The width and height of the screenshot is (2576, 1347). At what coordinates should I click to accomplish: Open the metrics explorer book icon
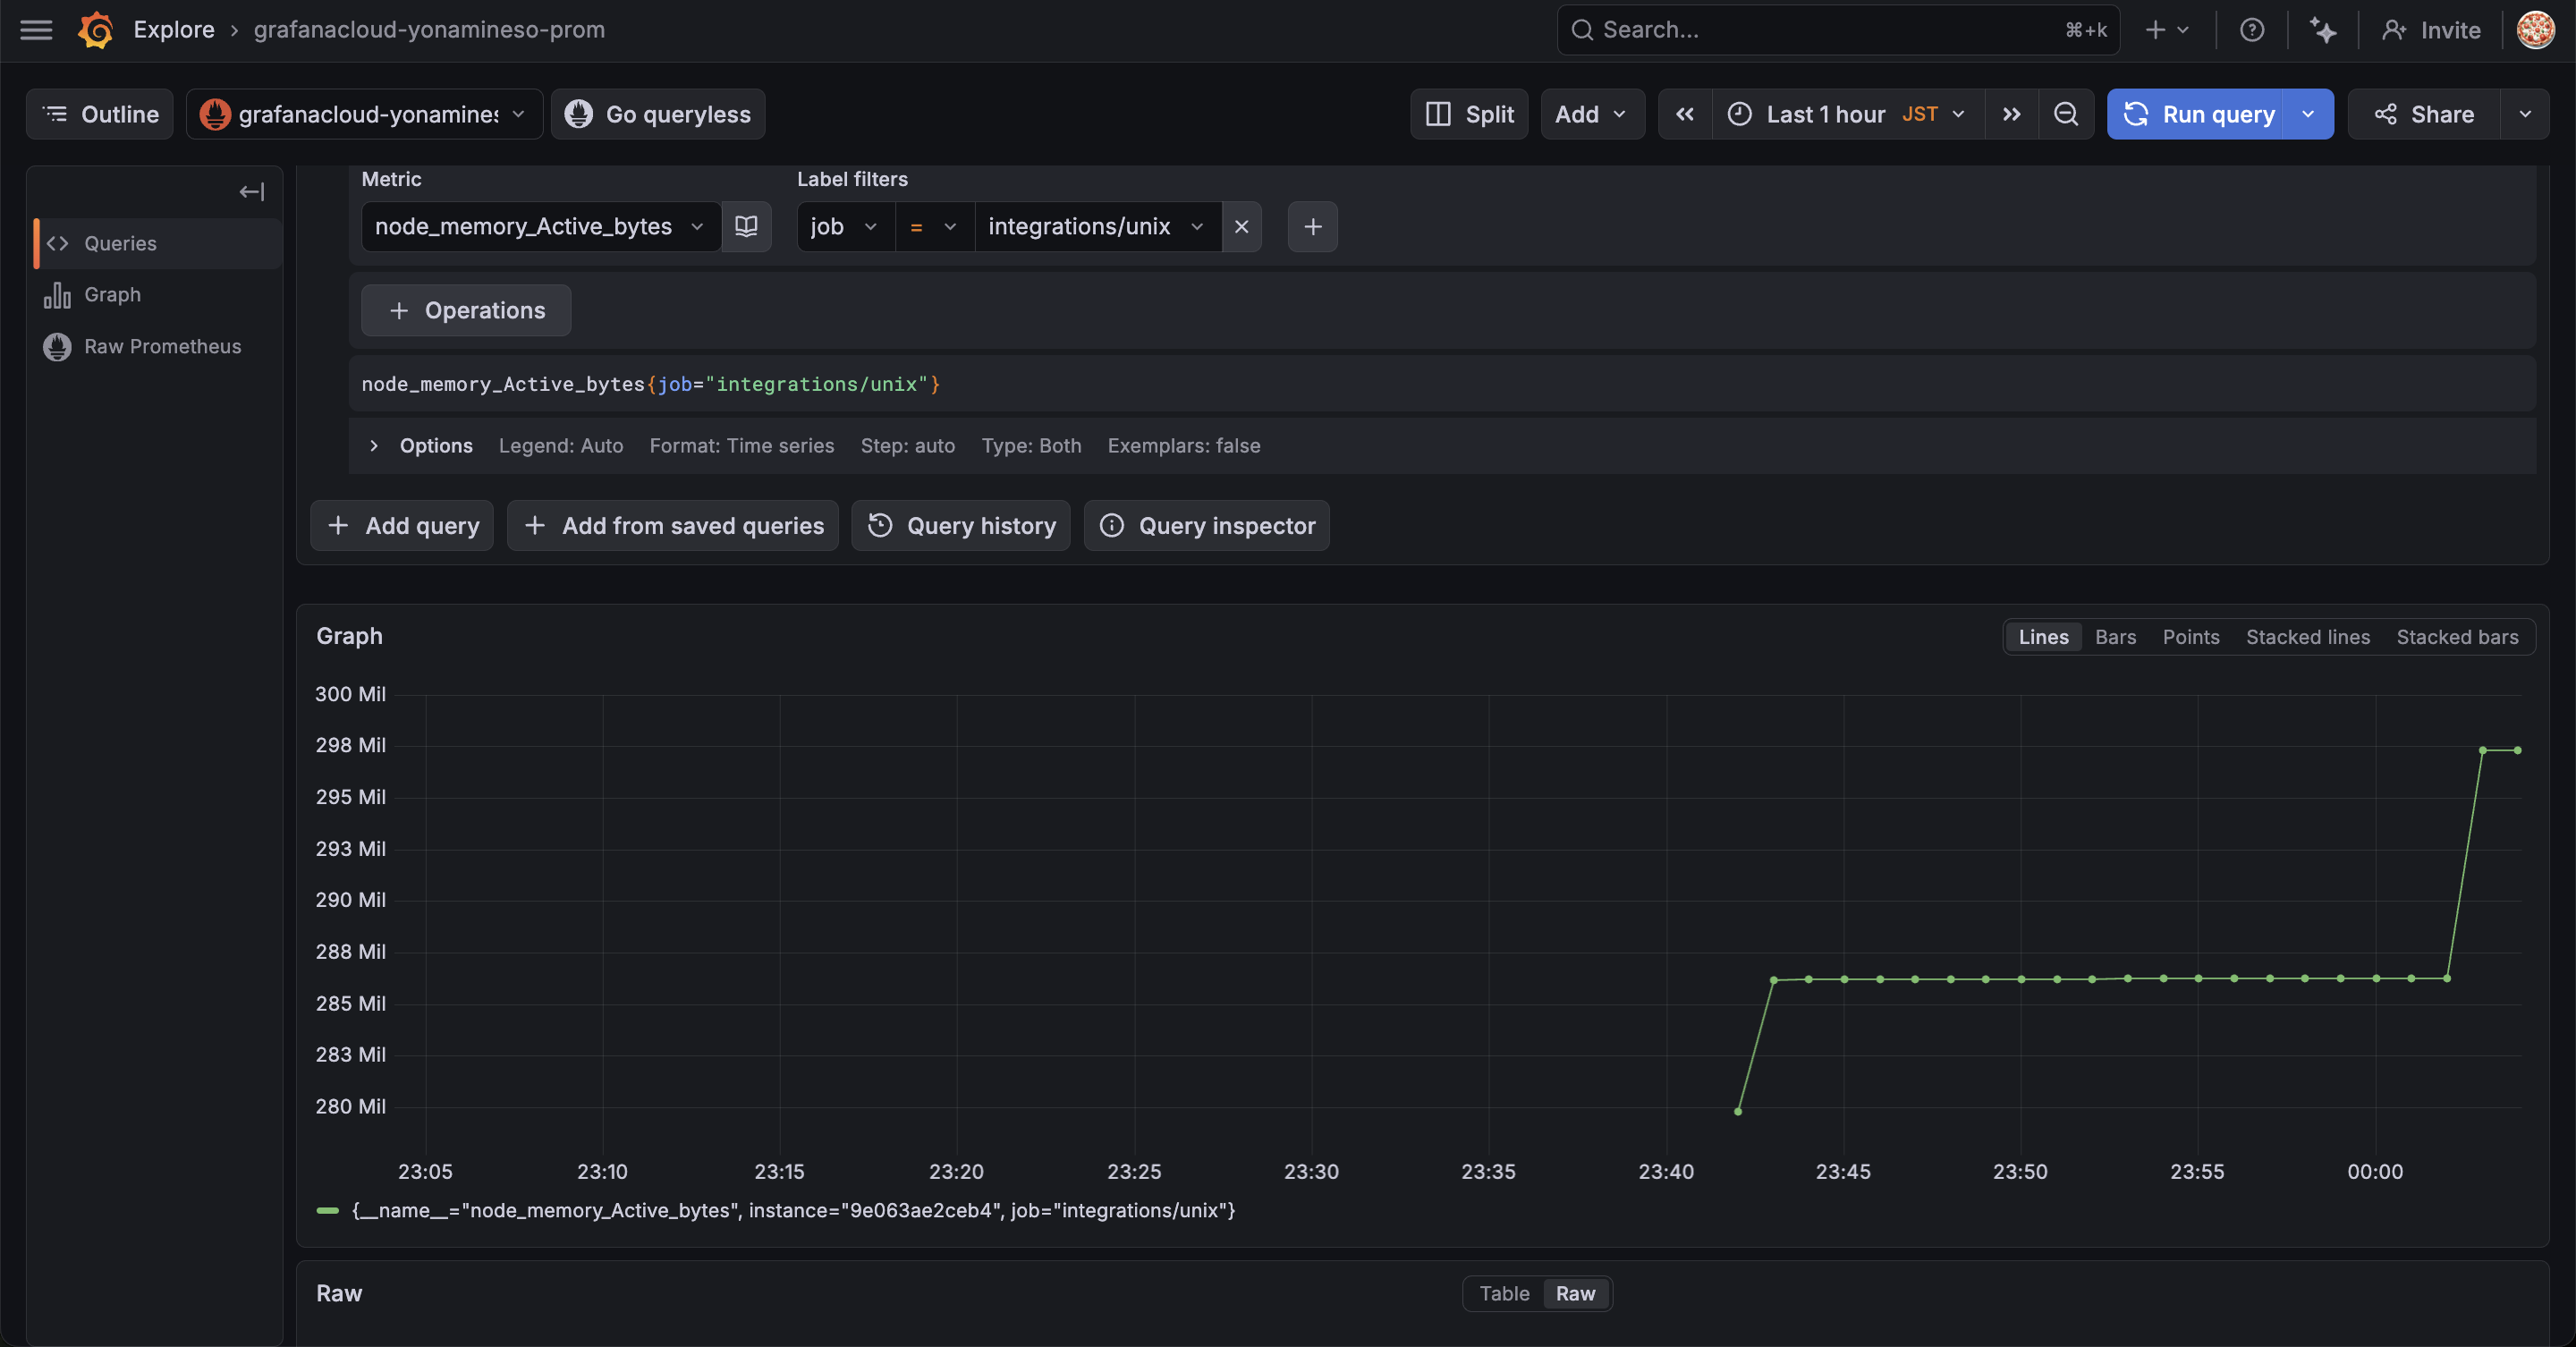(x=746, y=226)
